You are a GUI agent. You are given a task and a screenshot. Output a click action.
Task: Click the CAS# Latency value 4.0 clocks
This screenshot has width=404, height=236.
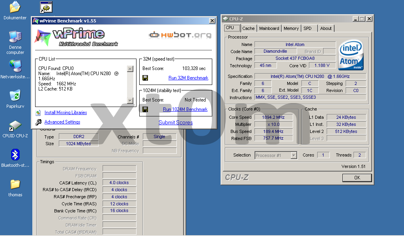pos(119,183)
